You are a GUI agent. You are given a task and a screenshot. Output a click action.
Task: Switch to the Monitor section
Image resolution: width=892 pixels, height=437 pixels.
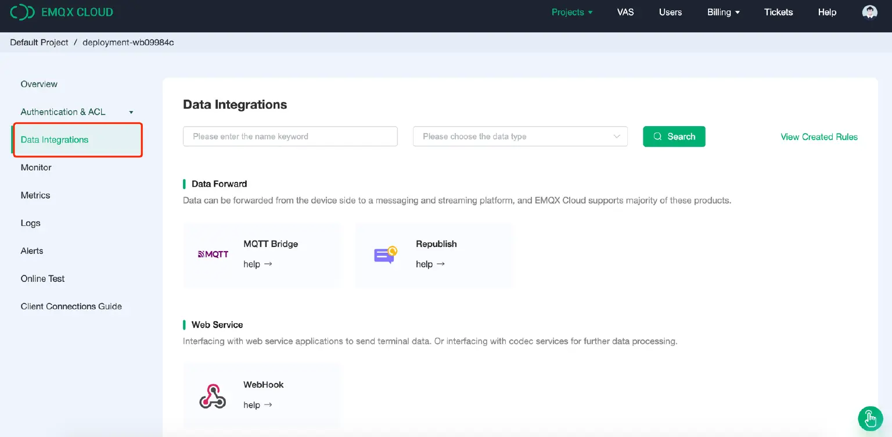pos(35,167)
